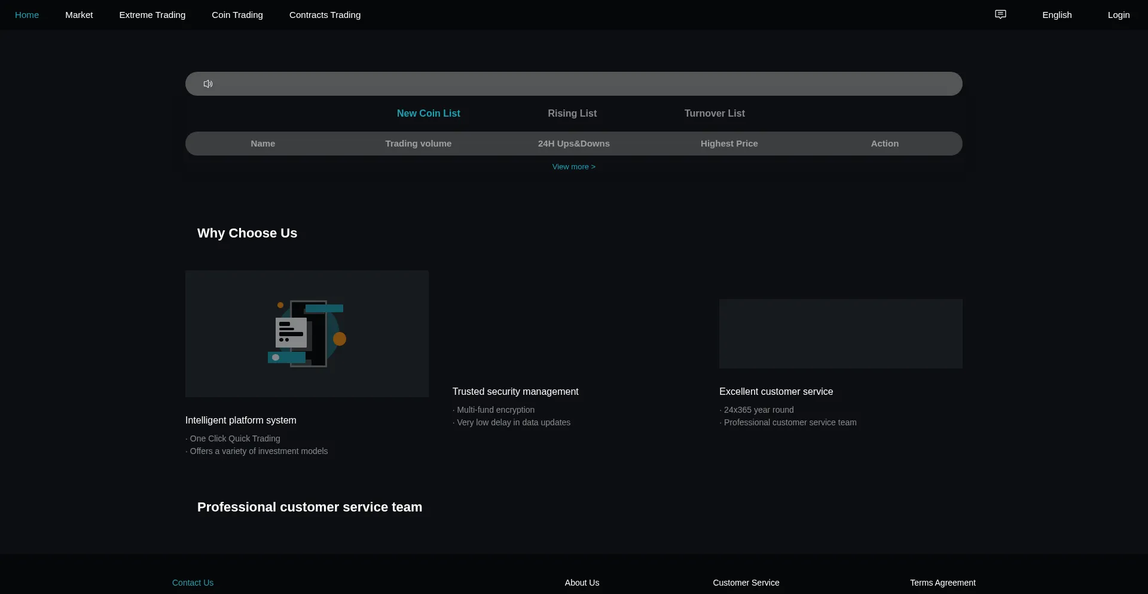Image resolution: width=1148 pixels, height=594 pixels.
Task: Select the Turnover List tab
Action: [715, 113]
